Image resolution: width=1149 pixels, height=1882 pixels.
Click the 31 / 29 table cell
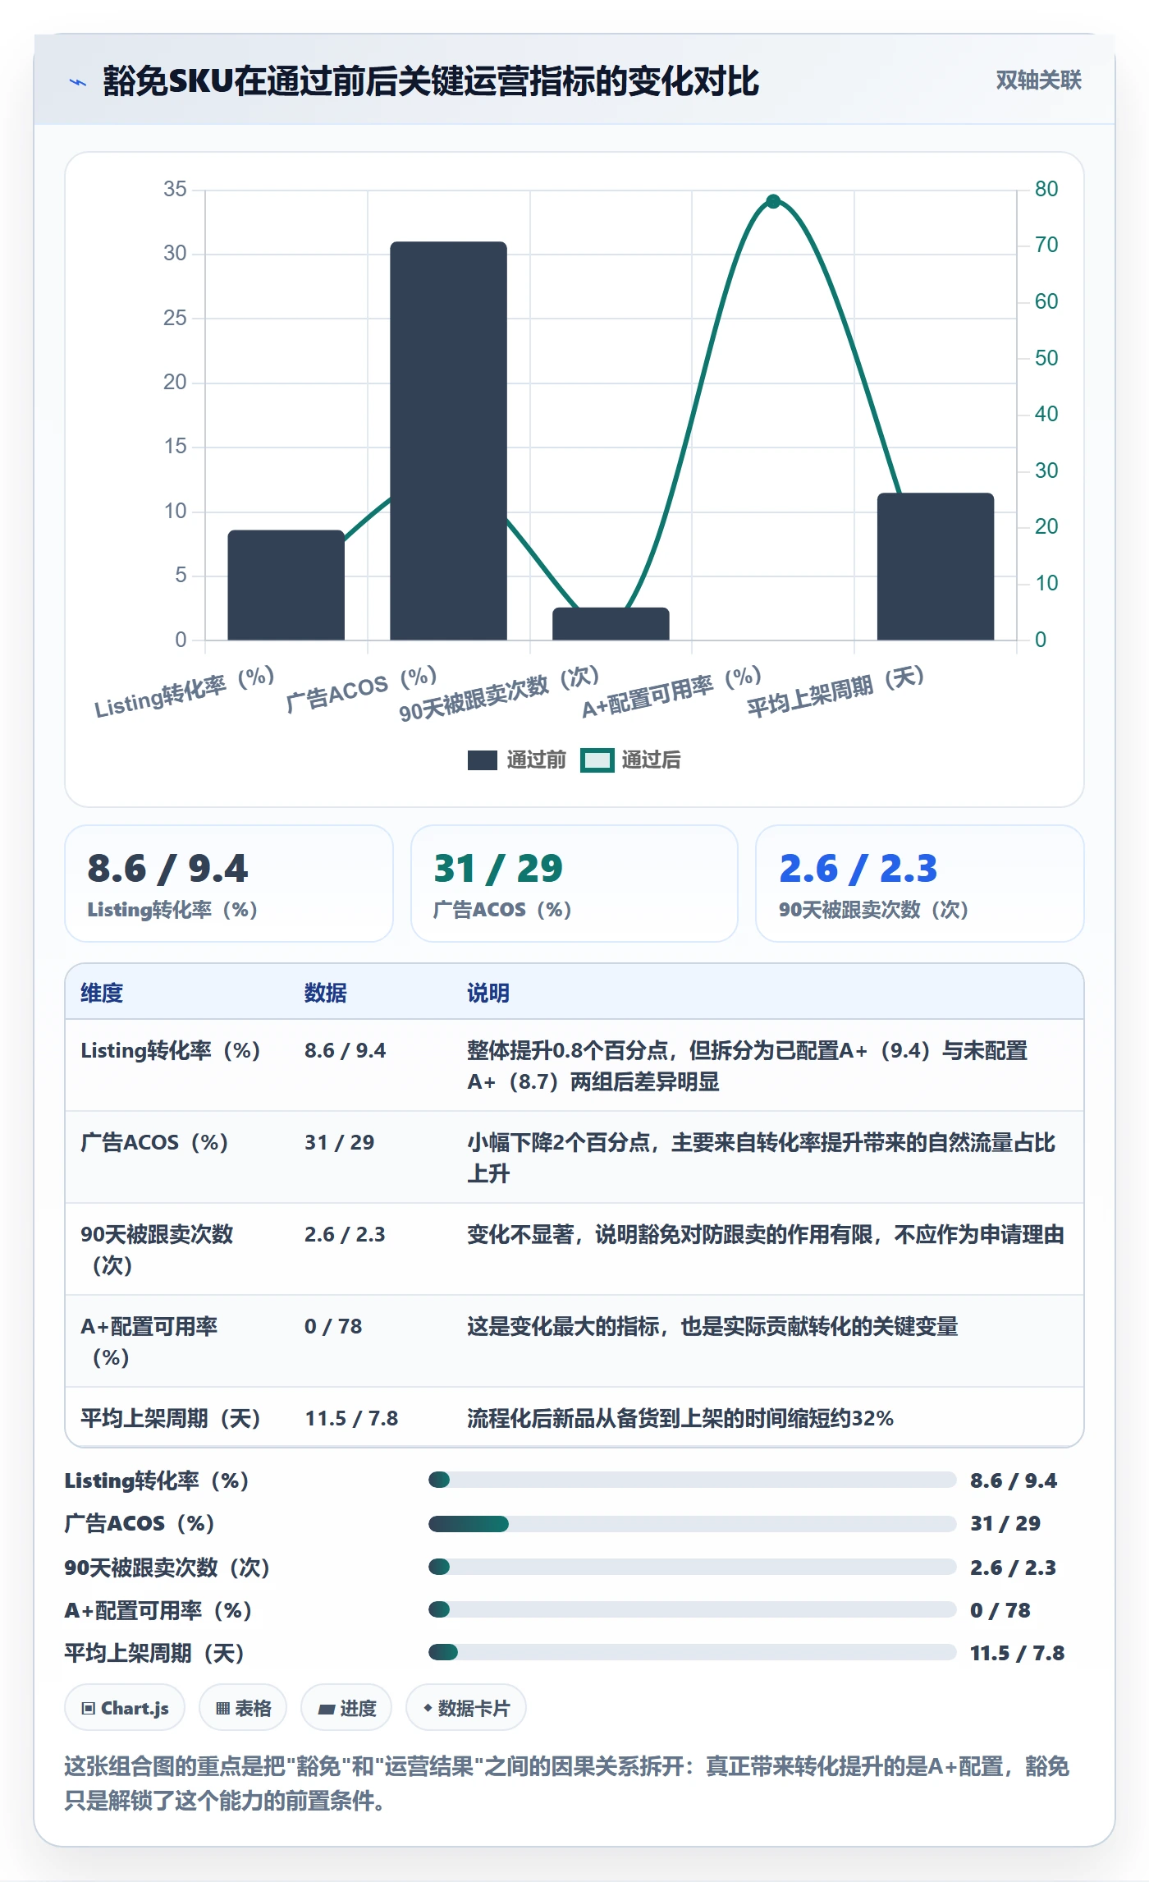(x=339, y=1142)
